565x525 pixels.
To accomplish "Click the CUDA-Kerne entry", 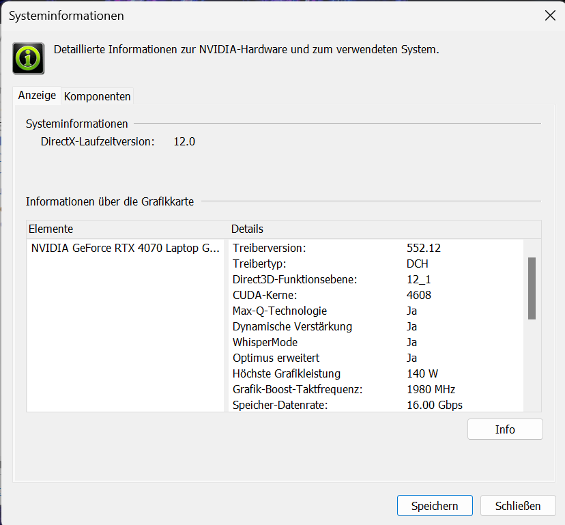I will 265,295.
